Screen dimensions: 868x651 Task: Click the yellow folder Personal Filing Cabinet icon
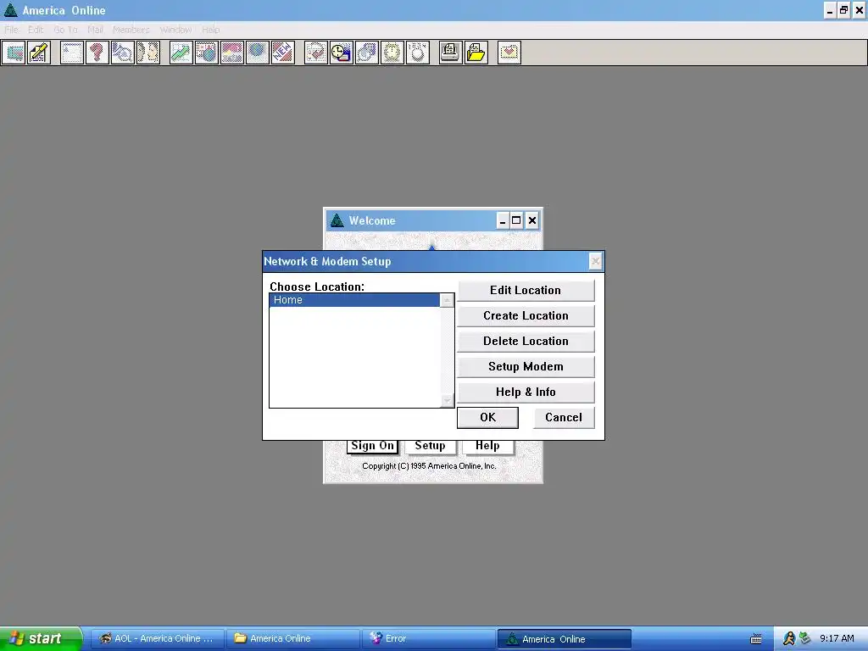pos(476,53)
